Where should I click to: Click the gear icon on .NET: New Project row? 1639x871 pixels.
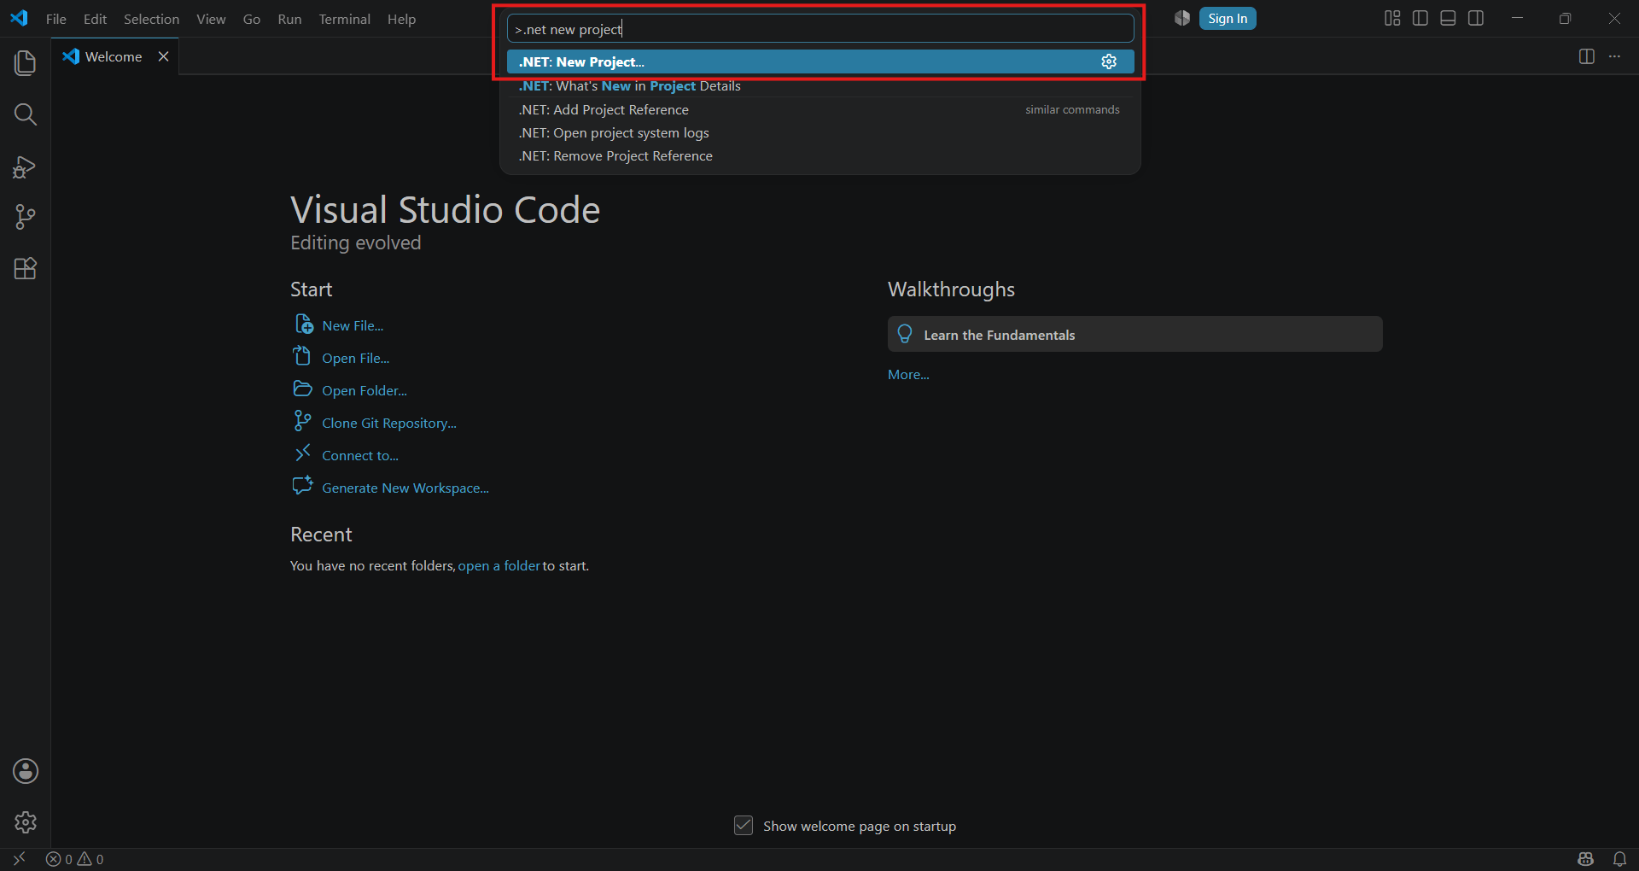point(1109,61)
